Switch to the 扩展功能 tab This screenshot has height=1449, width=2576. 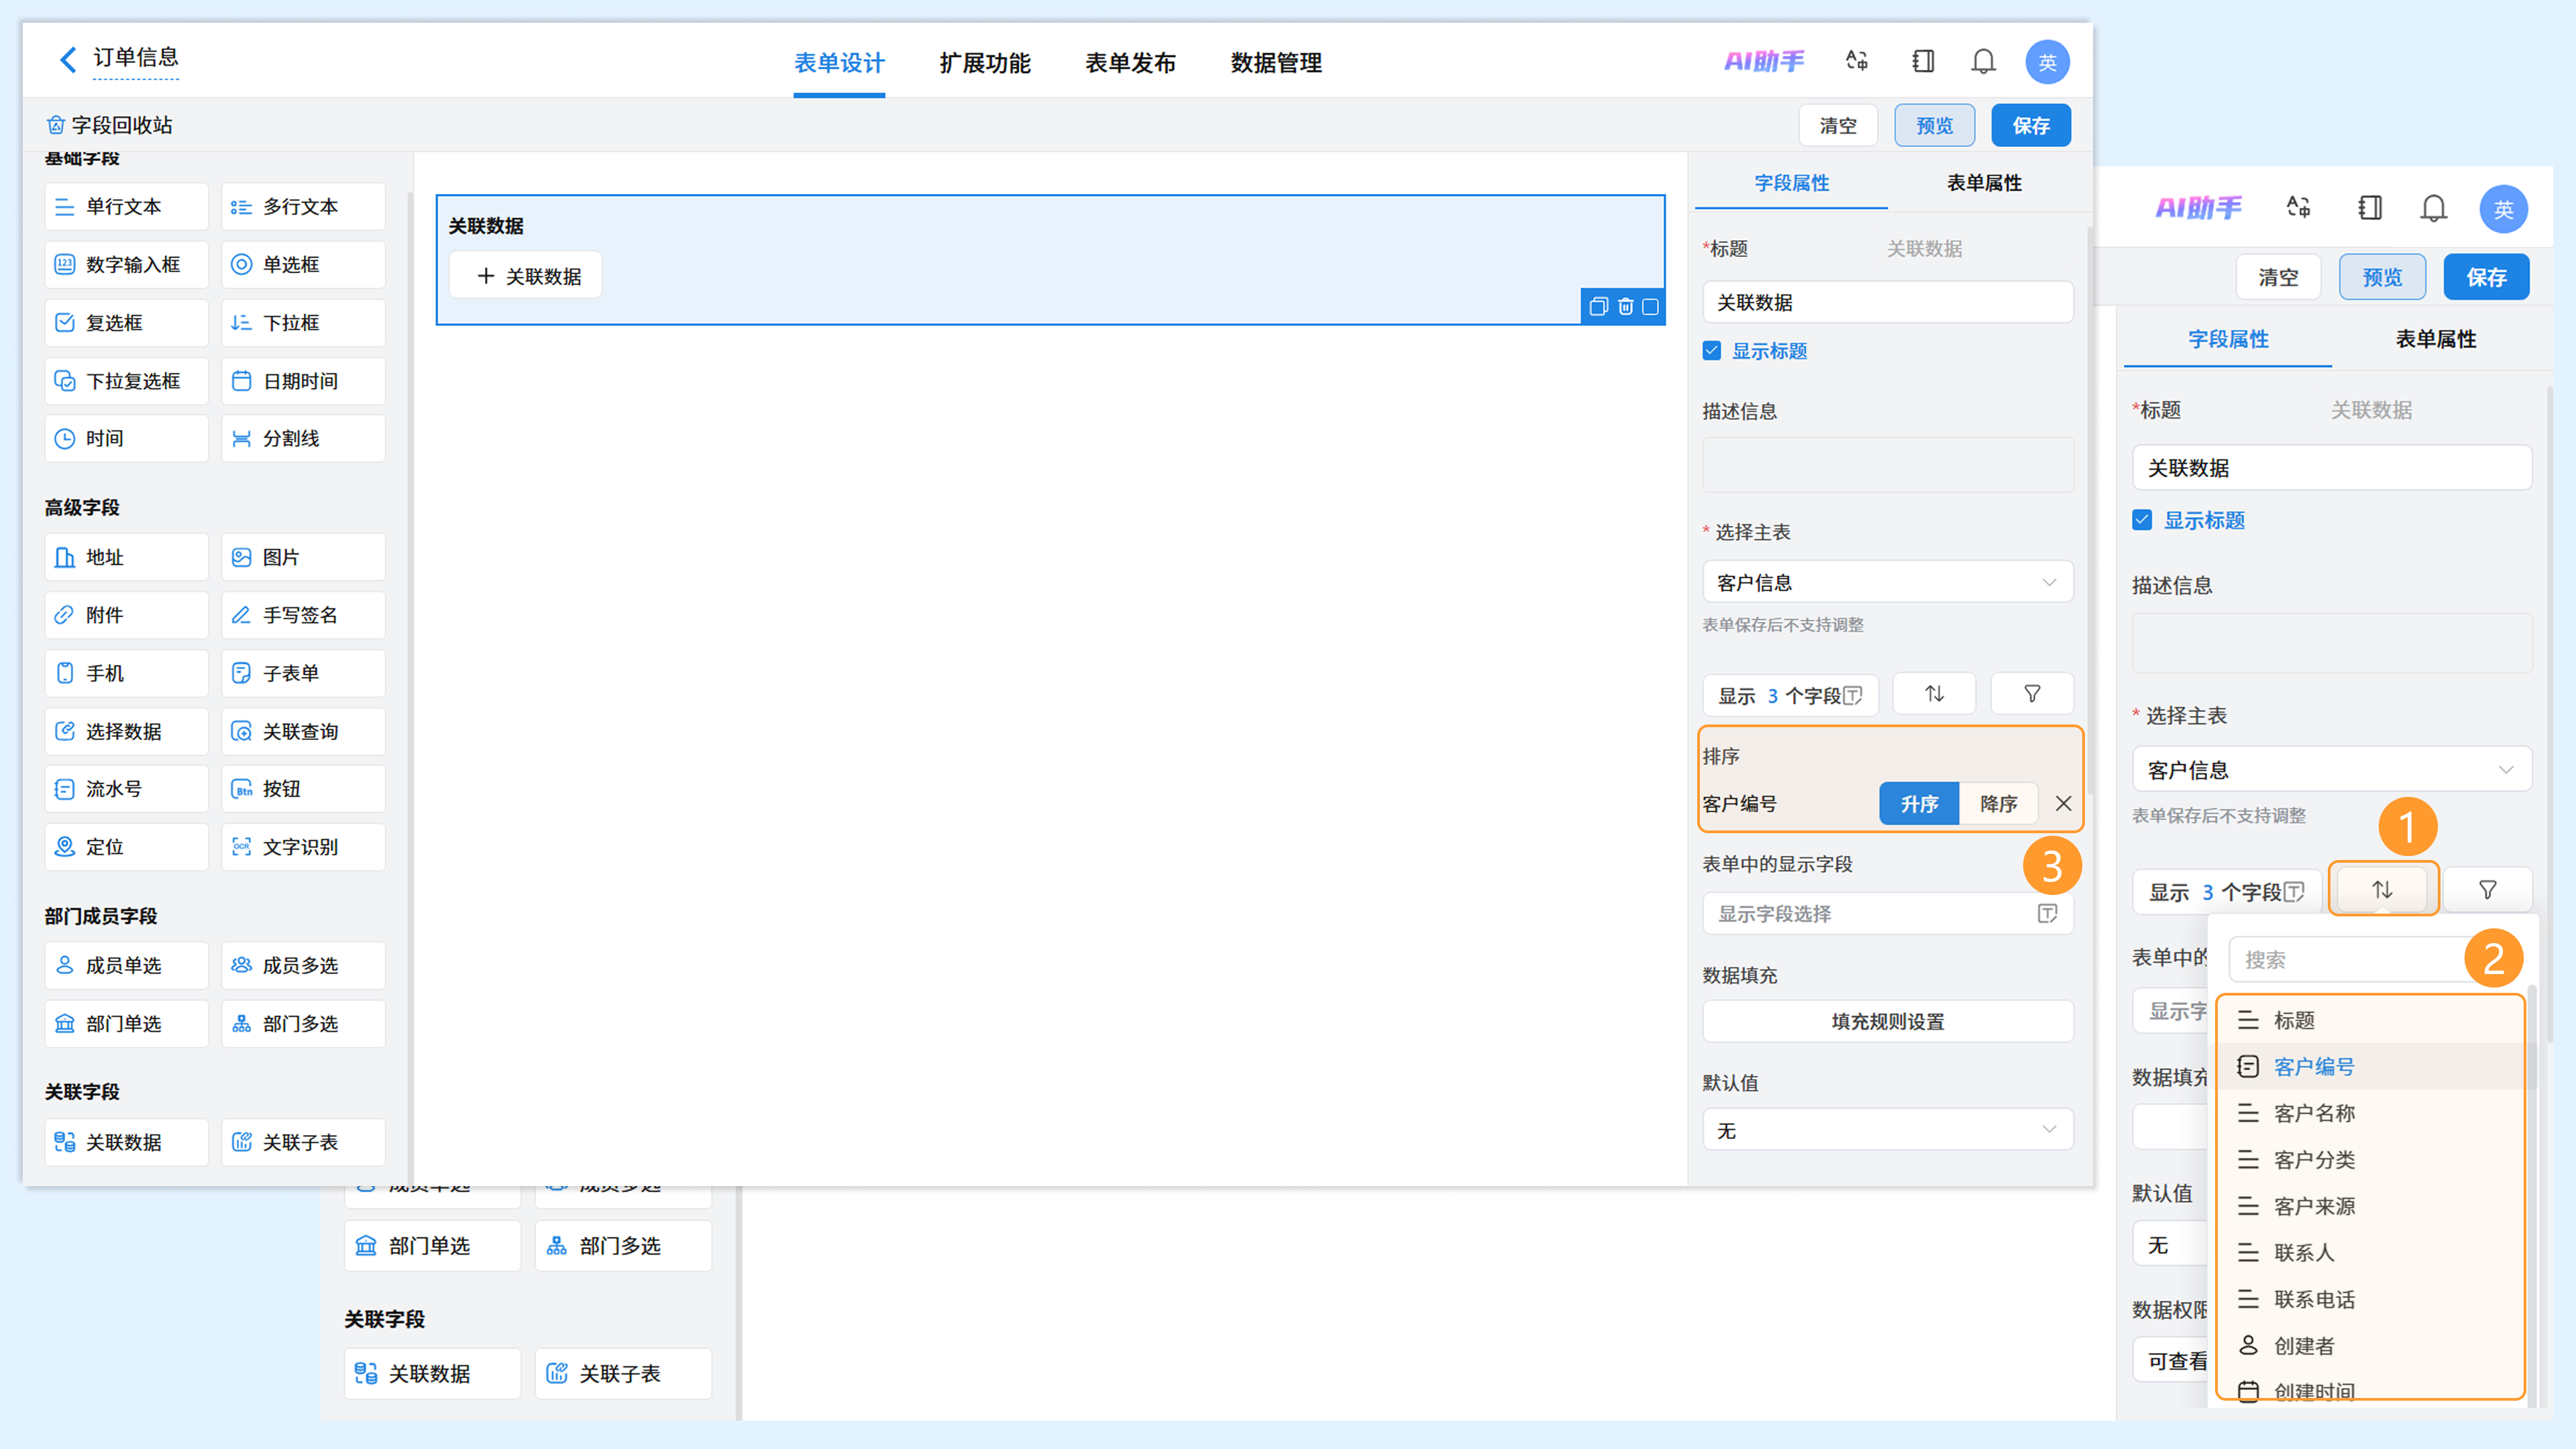tap(984, 63)
